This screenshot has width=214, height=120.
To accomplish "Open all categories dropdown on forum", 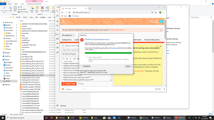I will coord(68,35).
